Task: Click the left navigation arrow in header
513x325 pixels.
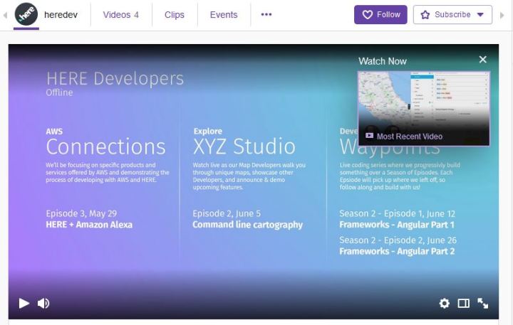Action: coord(5,15)
